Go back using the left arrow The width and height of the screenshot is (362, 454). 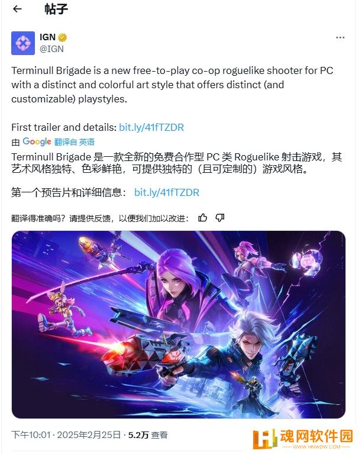pyautogui.click(x=17, y=9)
